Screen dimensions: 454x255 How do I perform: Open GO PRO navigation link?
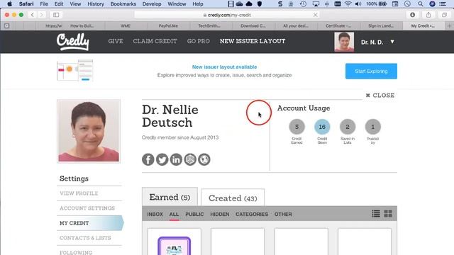[199, 41]
